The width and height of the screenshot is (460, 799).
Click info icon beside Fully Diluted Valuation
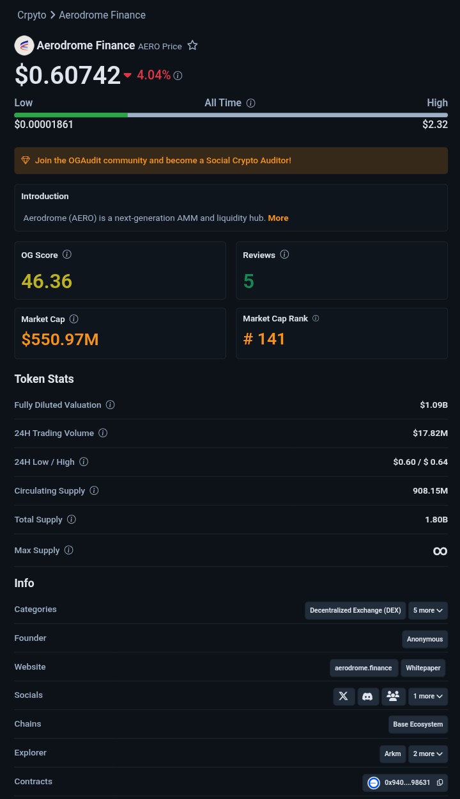(110, 405)
